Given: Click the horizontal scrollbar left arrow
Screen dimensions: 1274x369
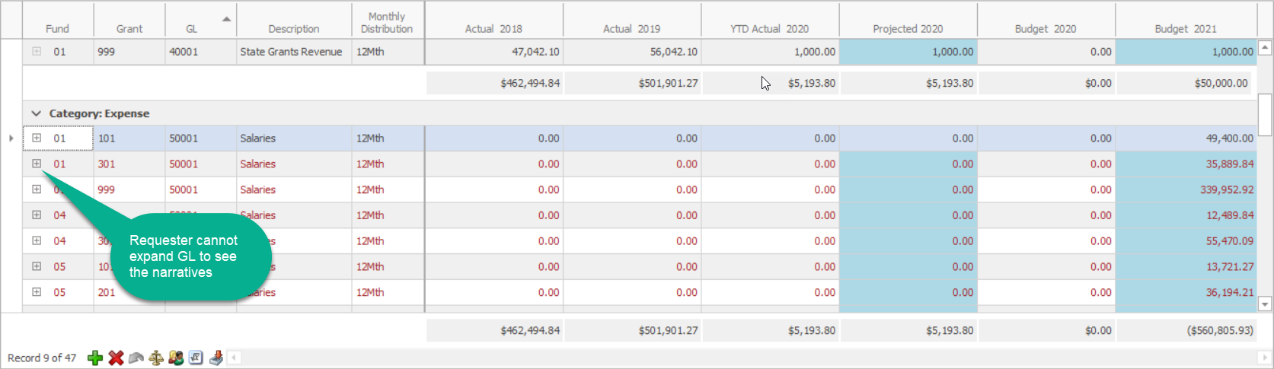Looking at the screenshot, I should 235,358.
